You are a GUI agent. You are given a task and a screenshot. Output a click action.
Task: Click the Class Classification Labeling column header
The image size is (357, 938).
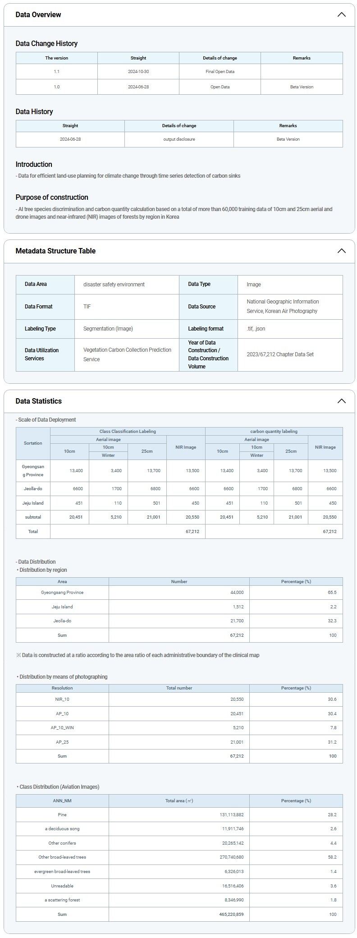click(x=128, y=432)
